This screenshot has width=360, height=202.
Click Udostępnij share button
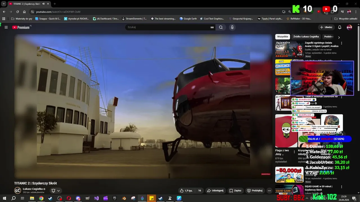[x=215, y=190]
